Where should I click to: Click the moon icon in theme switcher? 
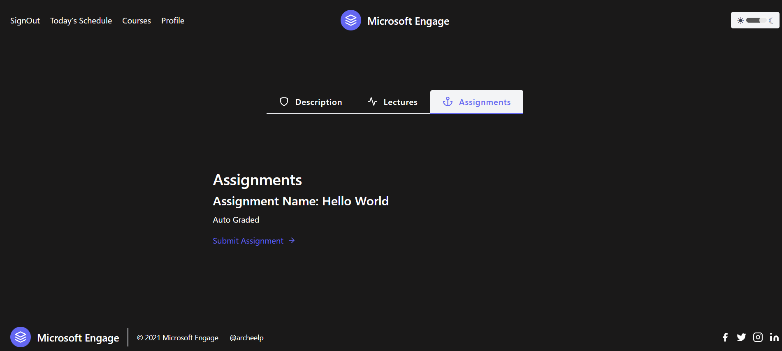(x=771, y=20)
